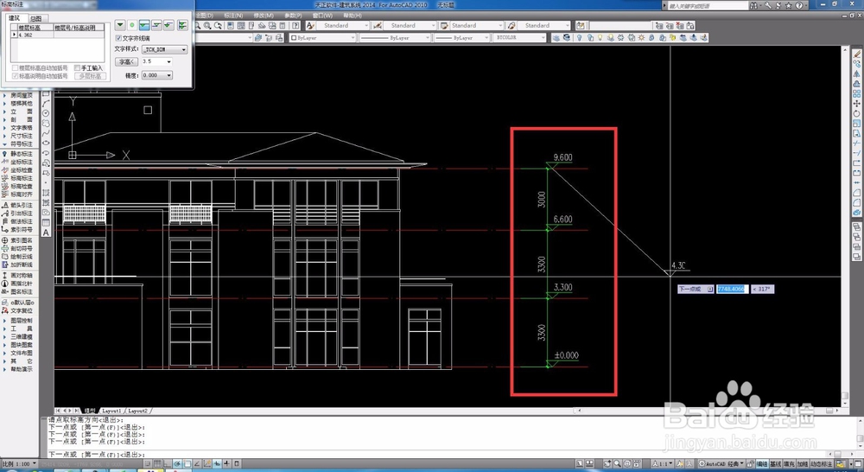Click the 下一点或 dynamic prompt button
The image size is (864, 472).
click(x=696, y=289)
